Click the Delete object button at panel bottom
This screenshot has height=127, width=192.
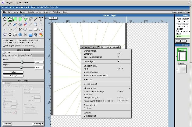[x=38, y=124]
